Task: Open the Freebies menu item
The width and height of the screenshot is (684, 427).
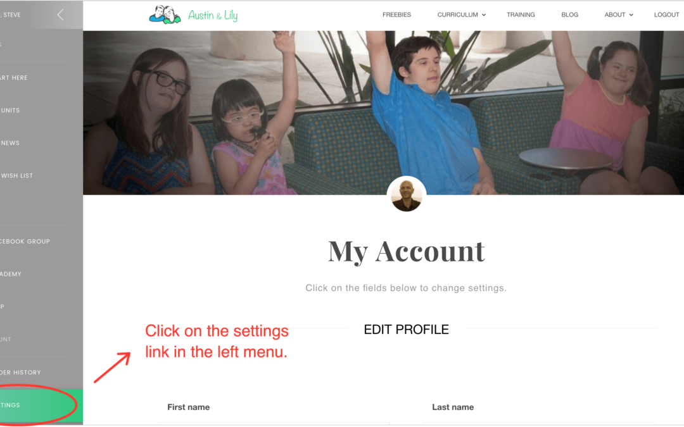Action: 396,15
